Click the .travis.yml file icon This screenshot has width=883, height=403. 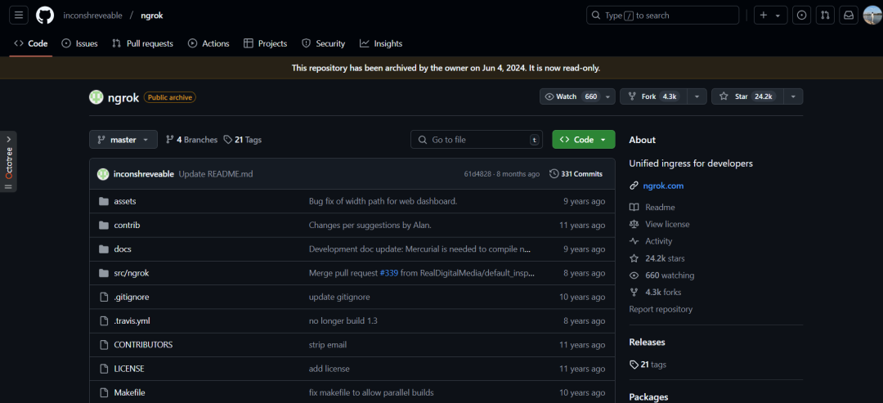tap(104, 320)
